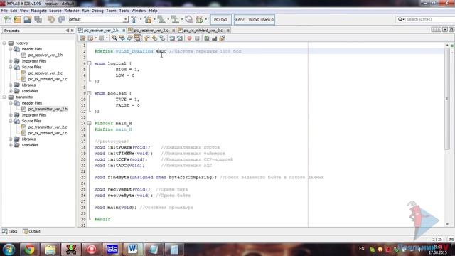Viewport: 455px width, 256px height.
Task: Open the Debug menu
Action: pos(97,11)
